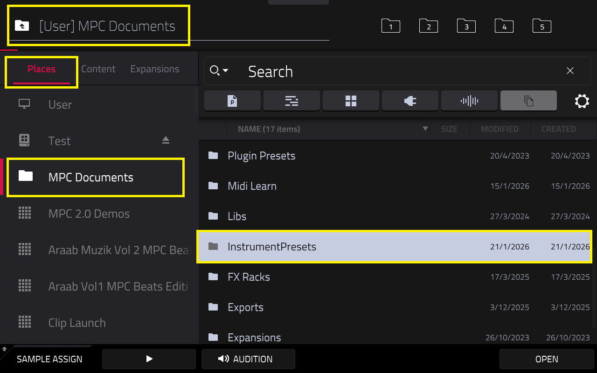Screen dimensions: 597x373
Task: Select the User monitor icon
Action: pos(24,104)
